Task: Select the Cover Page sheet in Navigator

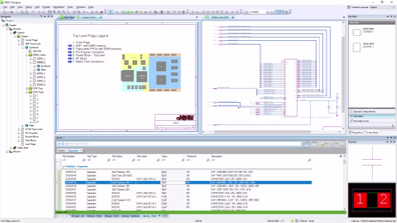Action: click(x=32, y=40)
